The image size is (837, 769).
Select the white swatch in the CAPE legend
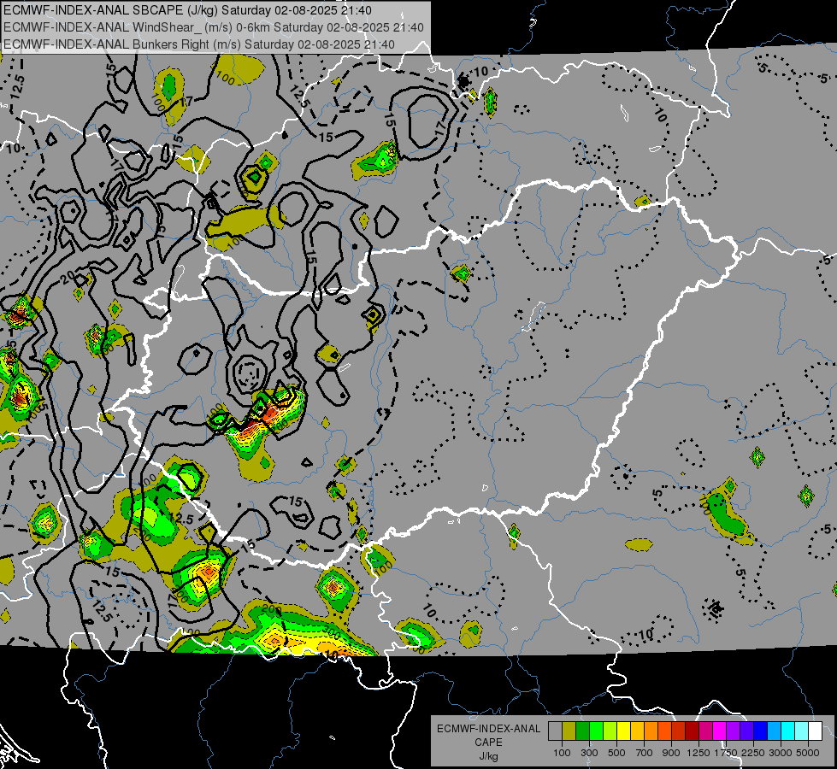coord(815,731)
